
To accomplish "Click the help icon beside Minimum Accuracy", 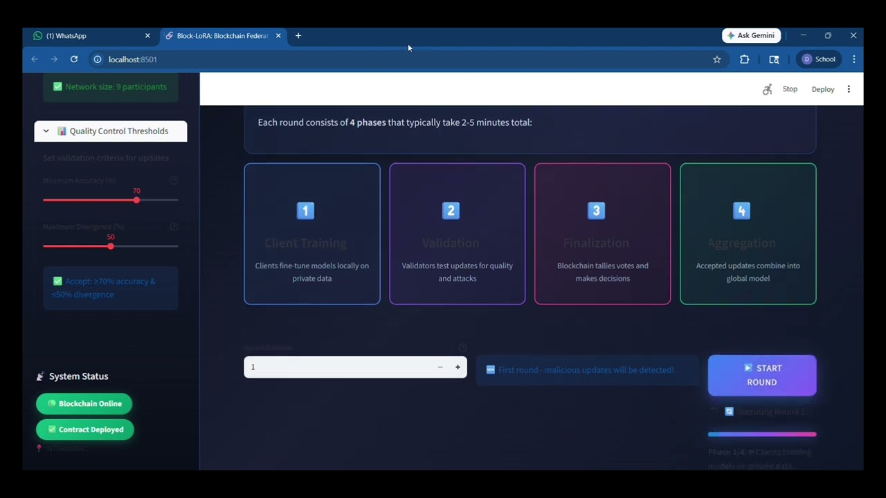I will pos(174,181).
